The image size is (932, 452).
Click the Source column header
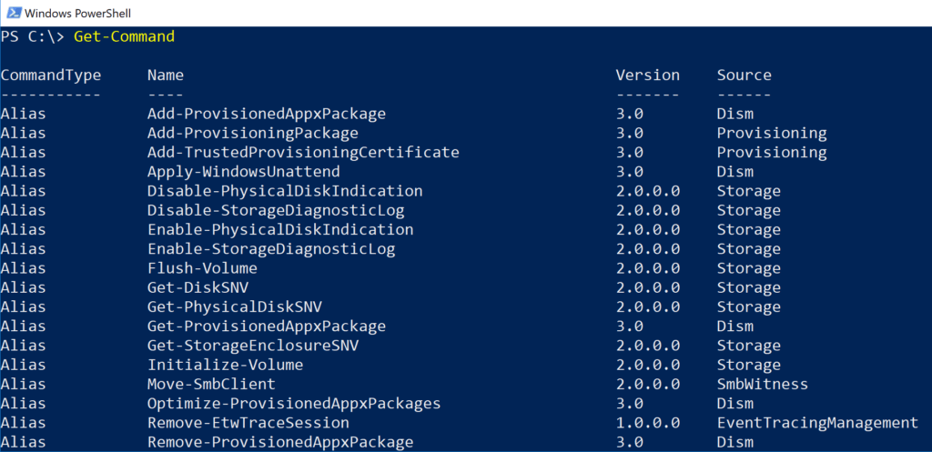744,75
